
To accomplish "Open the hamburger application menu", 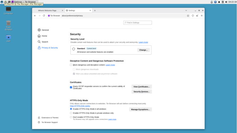I will 202,16.
